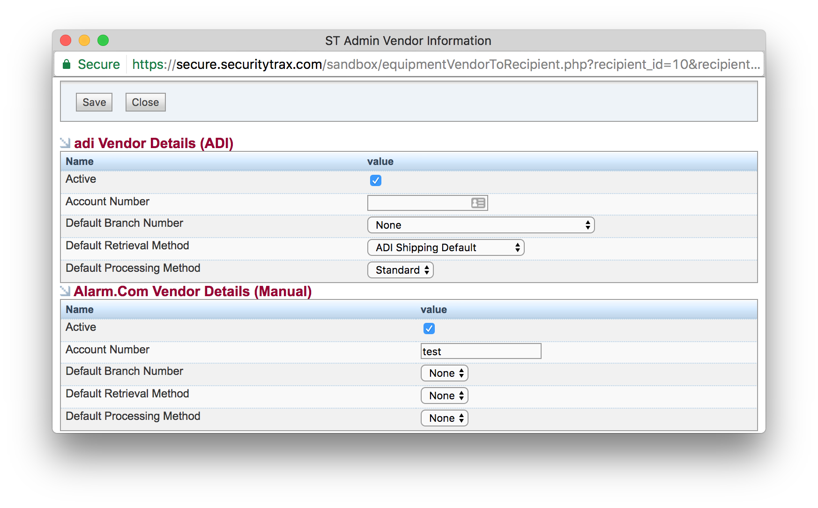This screenshot has height=508, width=818.
Task: Click the 'Active' label under ADI
Action: (81, 179)
